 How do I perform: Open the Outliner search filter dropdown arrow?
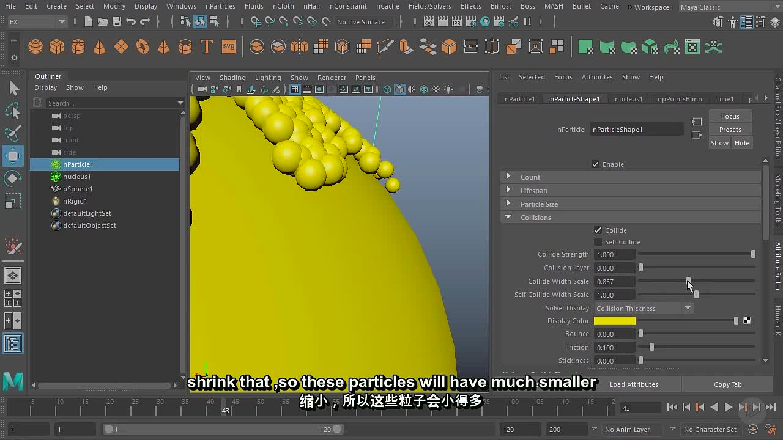[x=180, y=103]
